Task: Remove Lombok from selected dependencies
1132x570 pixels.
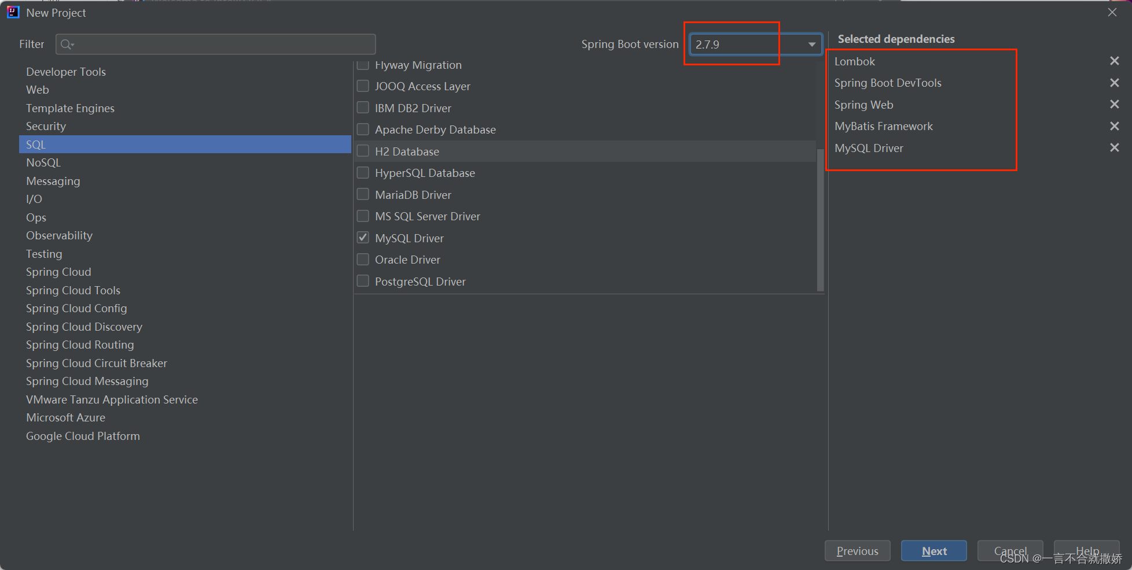Action: click(x=1114, y=61)
